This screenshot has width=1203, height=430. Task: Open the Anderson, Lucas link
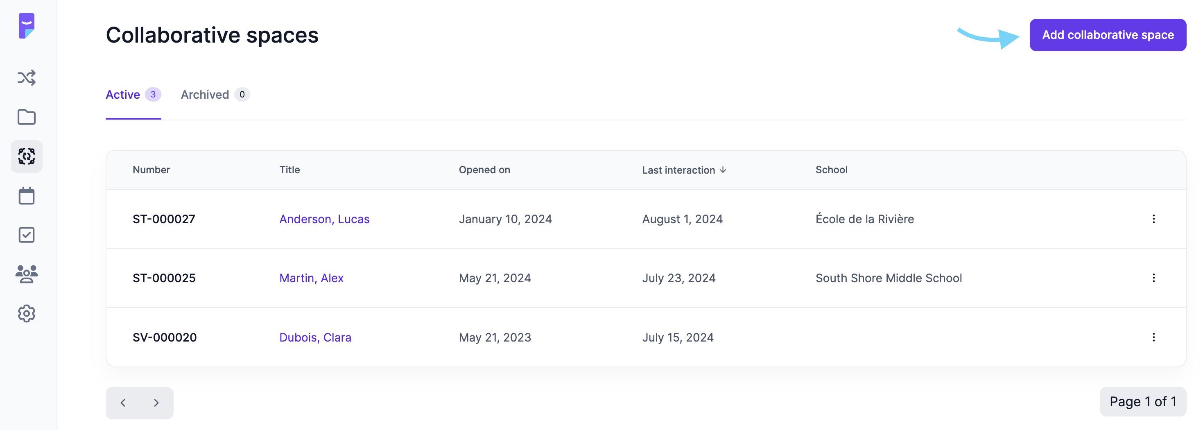[324, 219]
